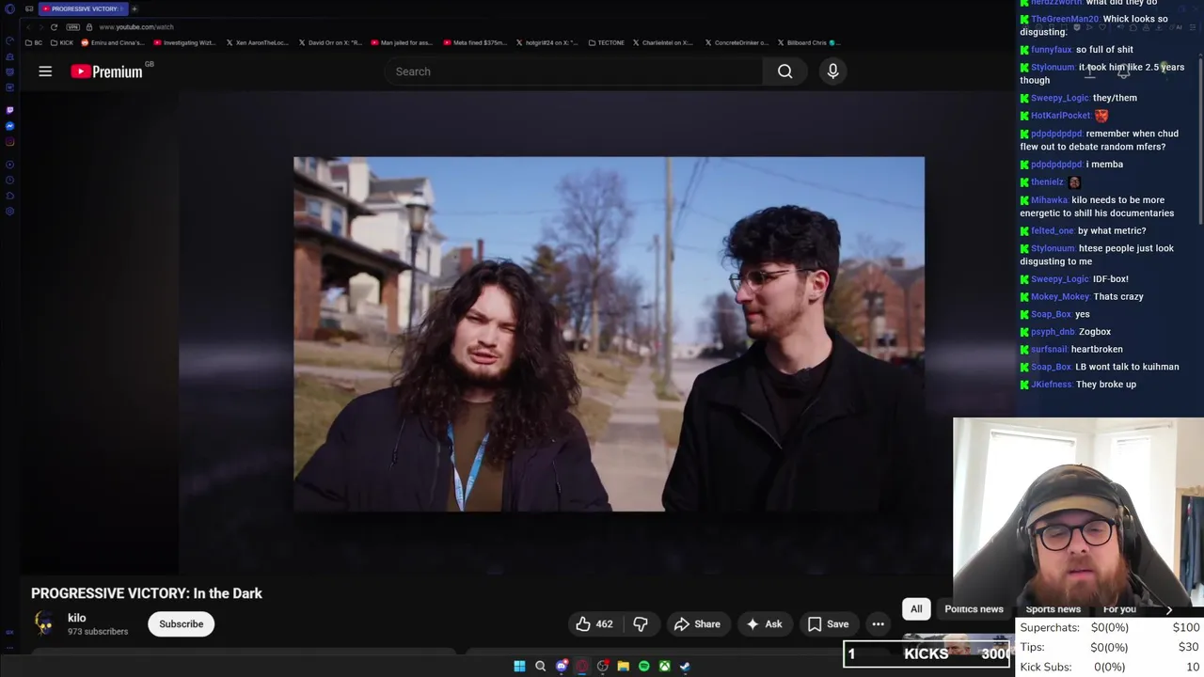Open the BC bookmarks folder
This screenshot has height=677, width=1204.
(32, 42)
